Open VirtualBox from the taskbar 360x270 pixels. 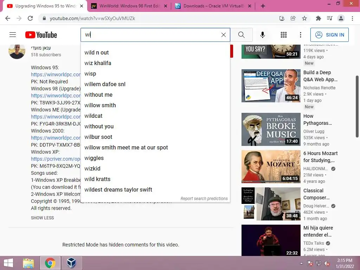point(72,263)
